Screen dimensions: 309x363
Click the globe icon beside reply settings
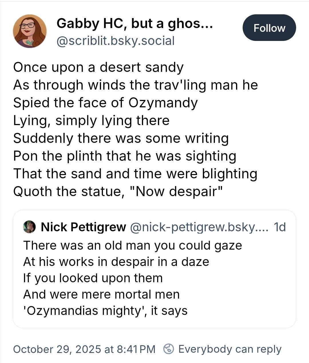pyautogui.click(x=169, y=349)
